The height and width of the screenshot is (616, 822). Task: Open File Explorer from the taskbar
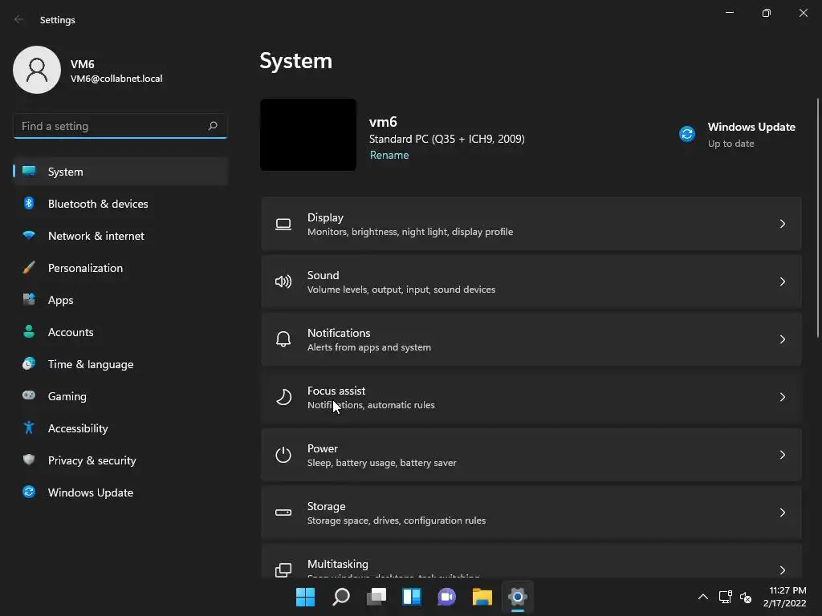pos(482,597)
